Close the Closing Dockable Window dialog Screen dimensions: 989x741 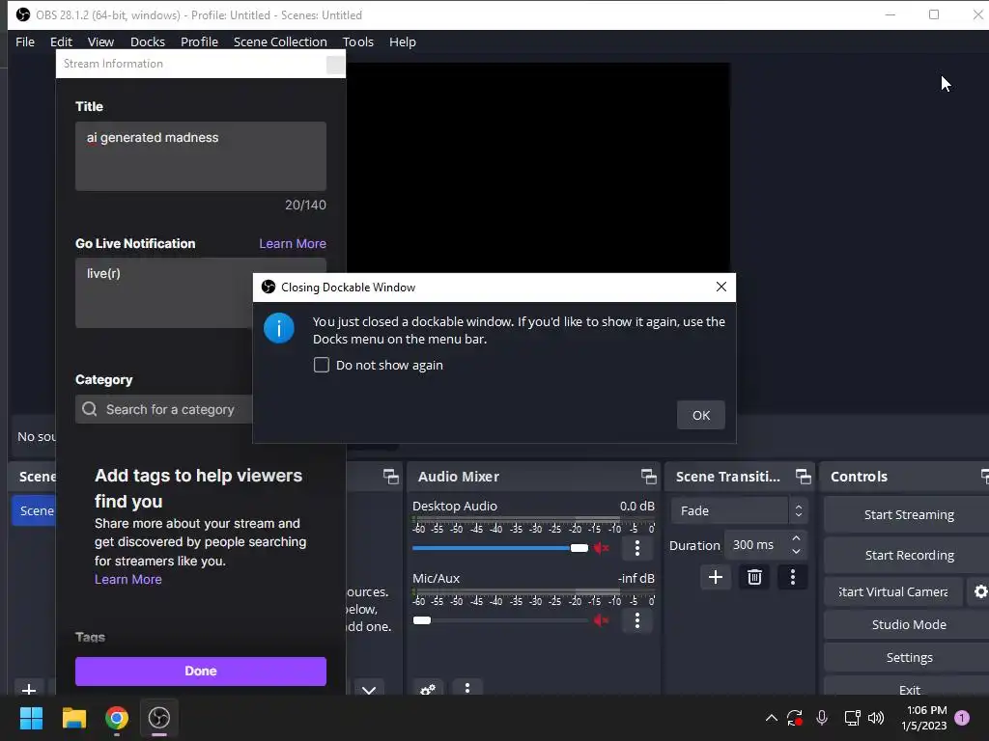[x=721, y=287]
